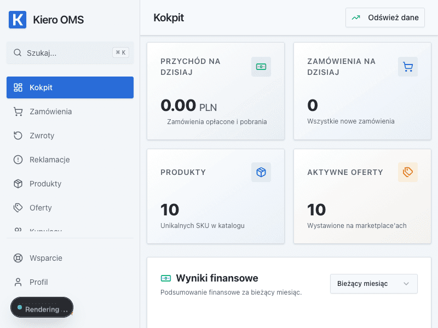Click the return arrow icon next to Zwroty
This screenshot has width=438, height=328.
tap(18, 136)
